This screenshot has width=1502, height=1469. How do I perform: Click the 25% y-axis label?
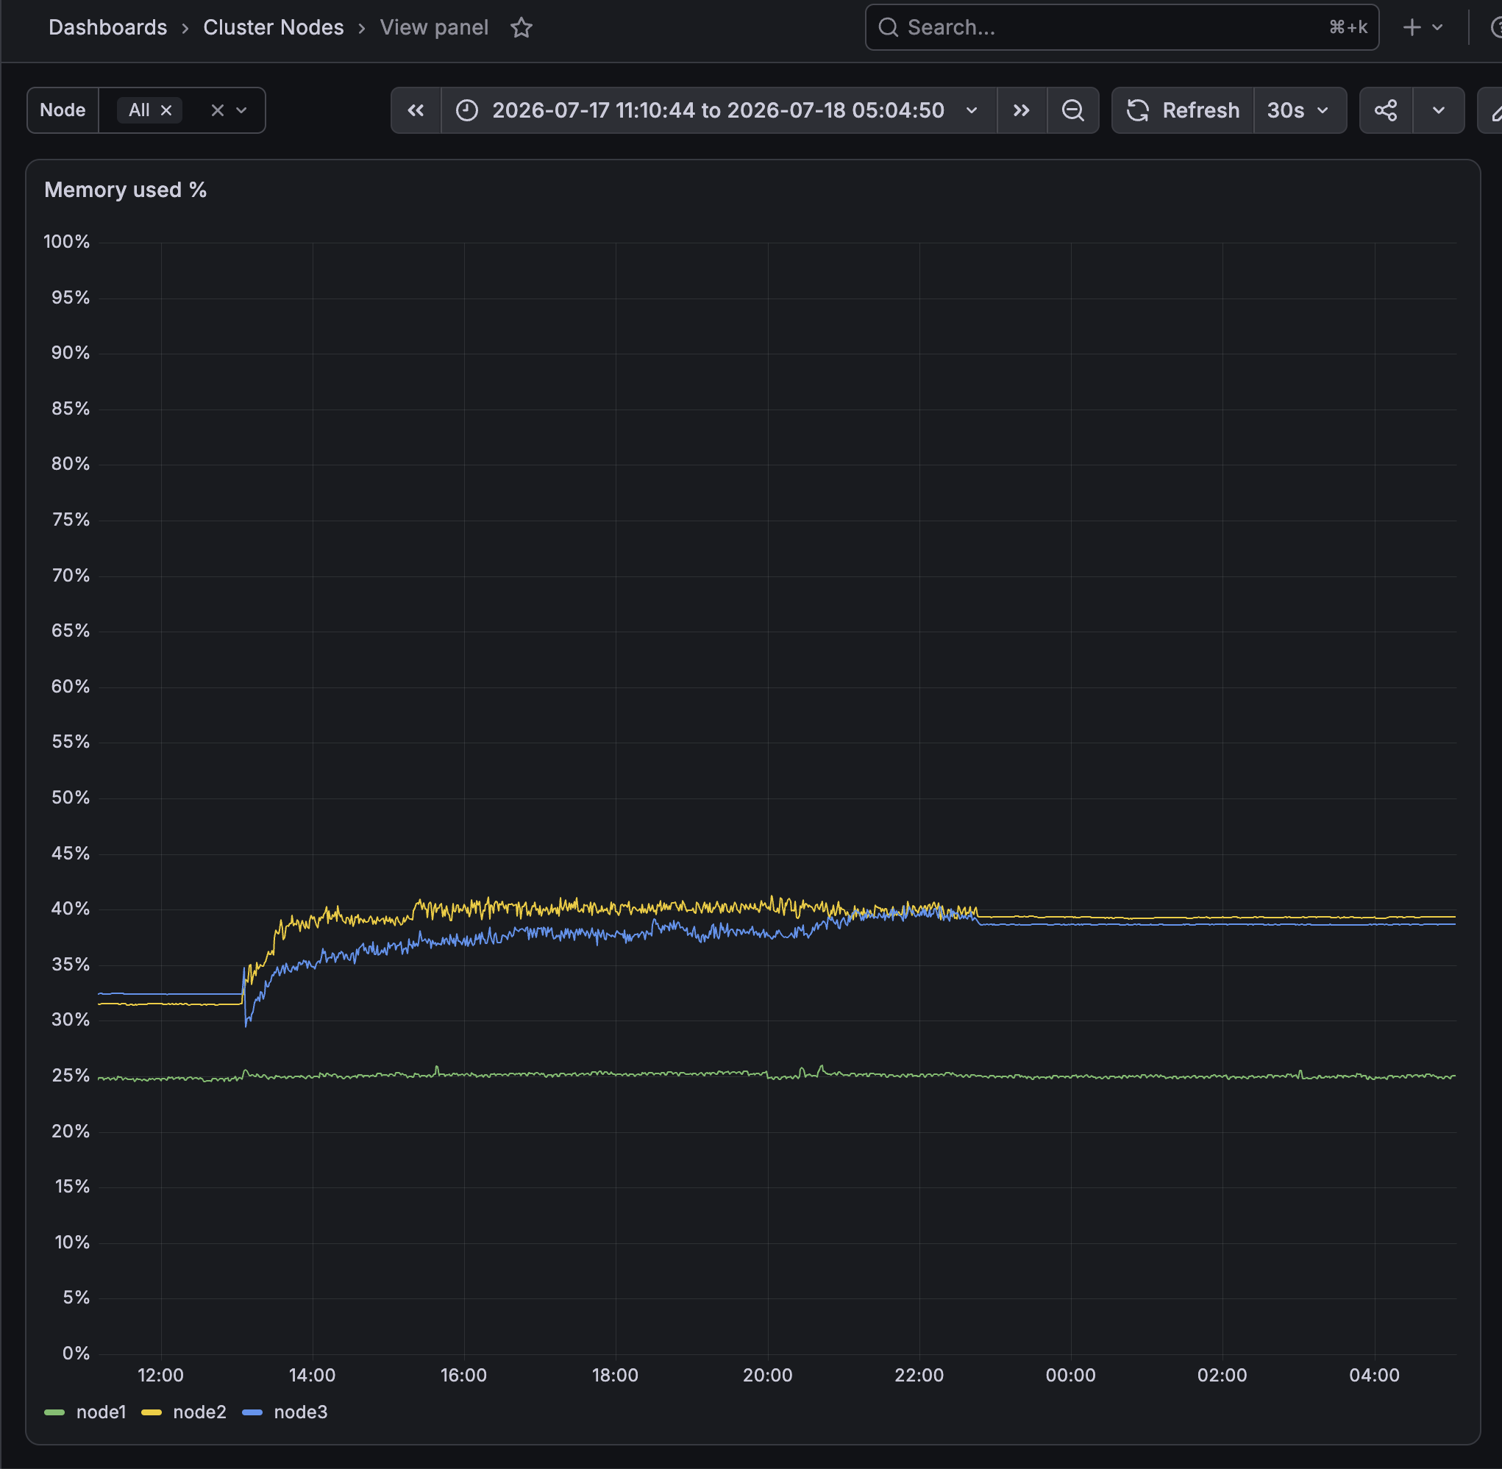coord(70,1075)
